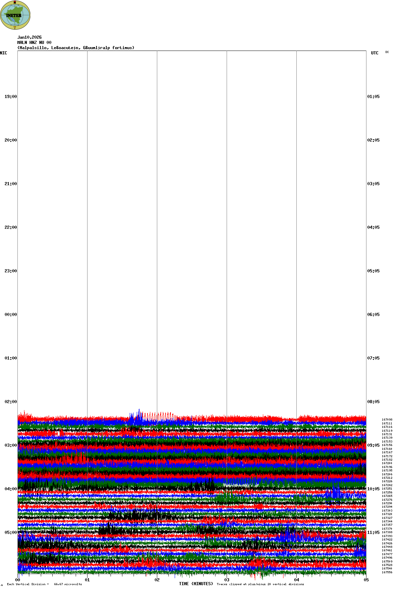The height and width of the screenshot is (589, 394).
Task: Select the MALN HNZ NU 00 station label
Action: [34, 43]
